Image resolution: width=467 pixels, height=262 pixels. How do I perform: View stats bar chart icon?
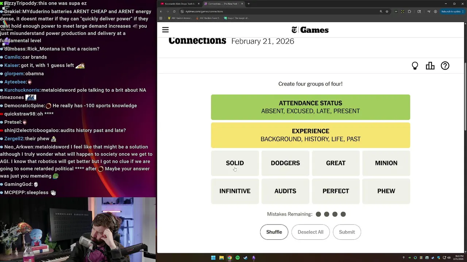click(430, 66)
